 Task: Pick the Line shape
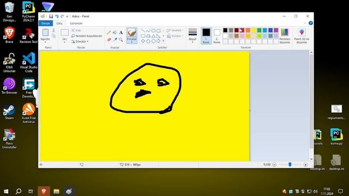[143, 30]
